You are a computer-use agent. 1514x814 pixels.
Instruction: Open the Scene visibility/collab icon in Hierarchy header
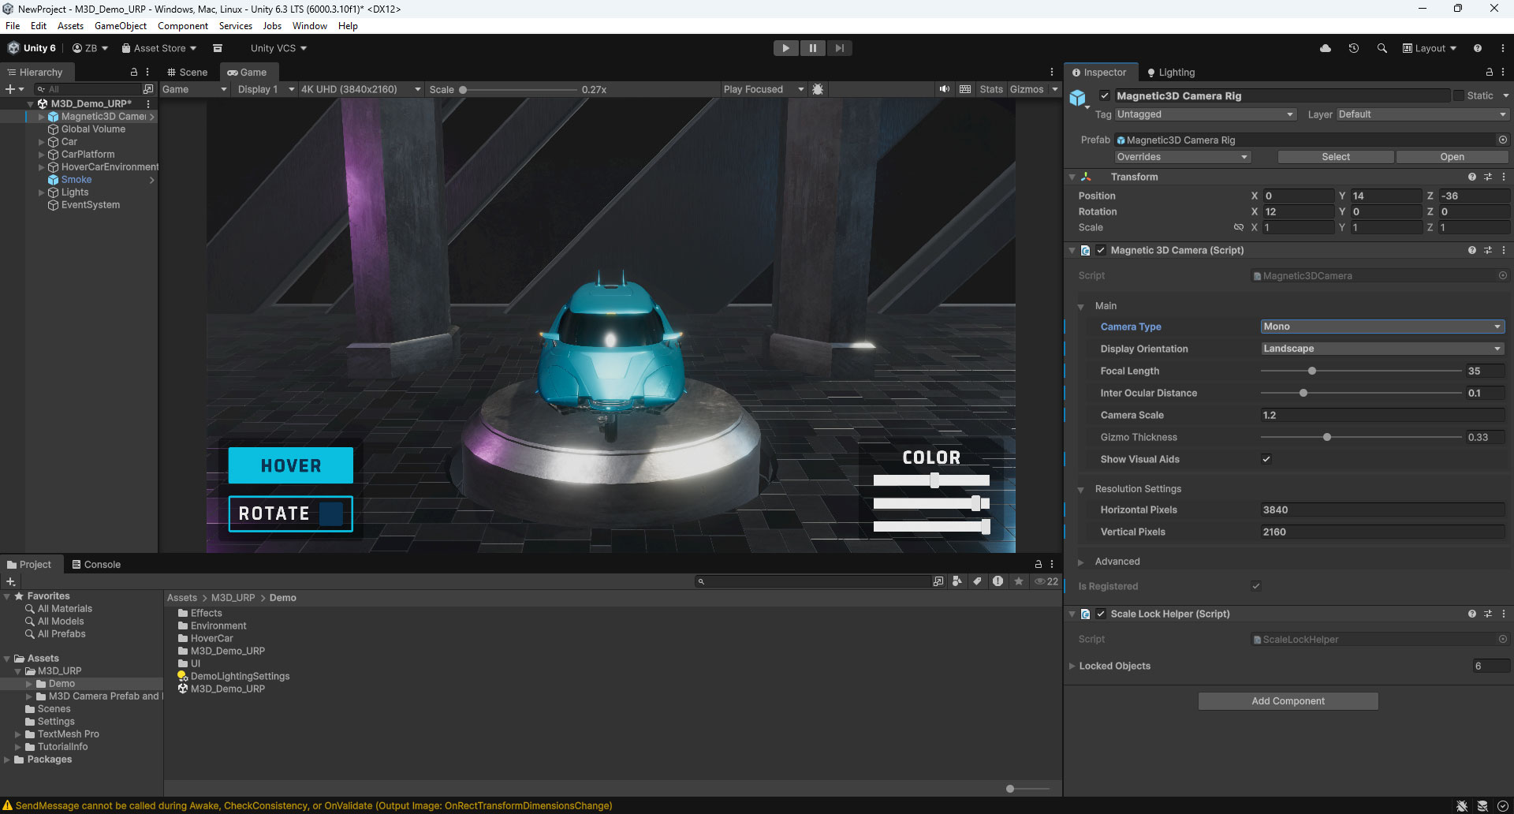pyautogui.click(x=134, y=72)
